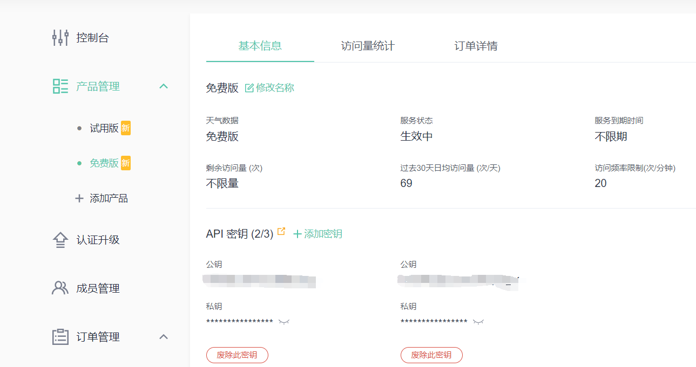Viewport: 696px width, 367px height.
Task: Click the edit pencil icon beside 修改名称
Action: click(x=249, y=88)
